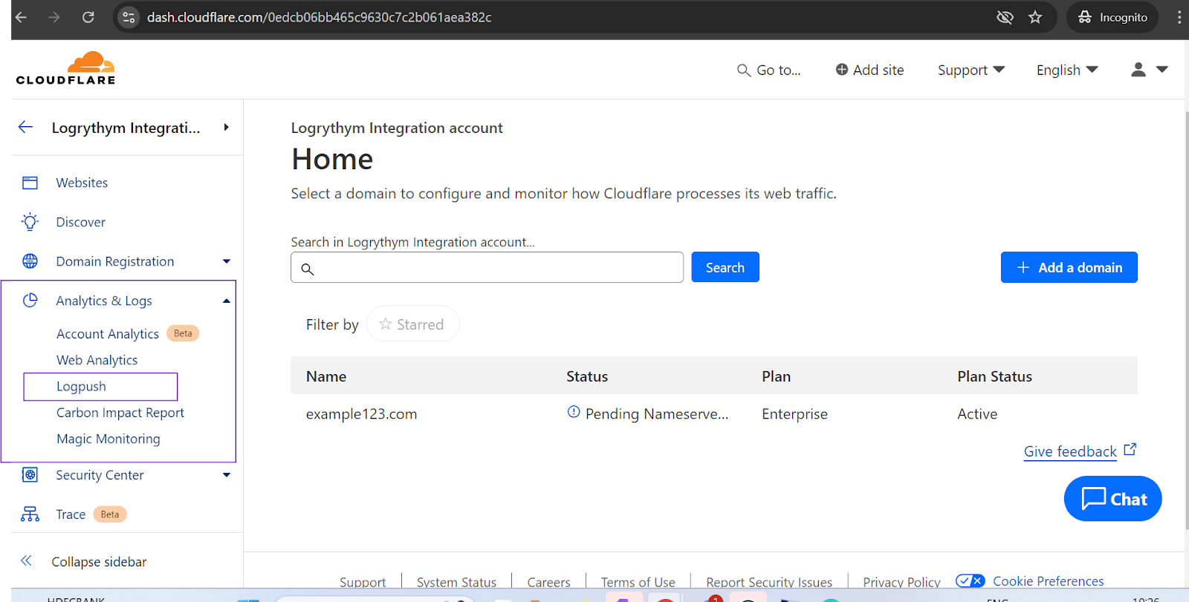Toggle the Cookie Preferences privacy switch
Viewport: 1189px width, 602px height.
point(970,581)
